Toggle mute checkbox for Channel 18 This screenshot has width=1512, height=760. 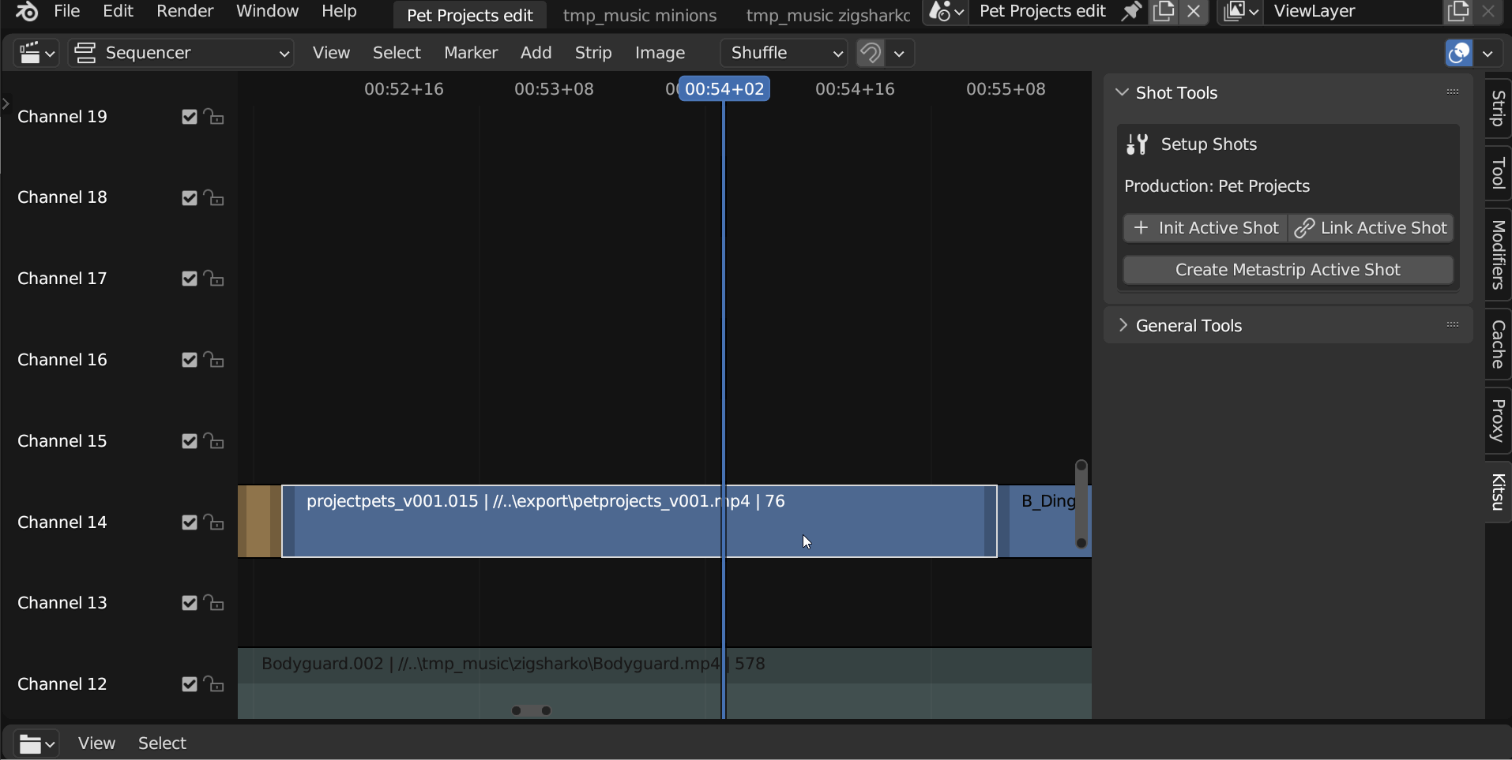click(x=189, y=197)
